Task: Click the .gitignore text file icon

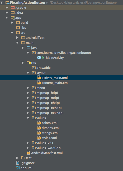Action: tap(18, 163)
